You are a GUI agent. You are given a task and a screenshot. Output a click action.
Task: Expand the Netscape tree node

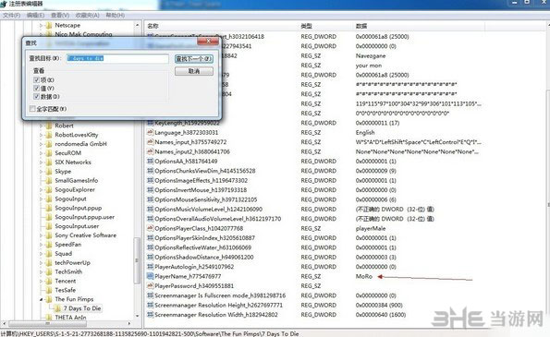tap(41, 26)
